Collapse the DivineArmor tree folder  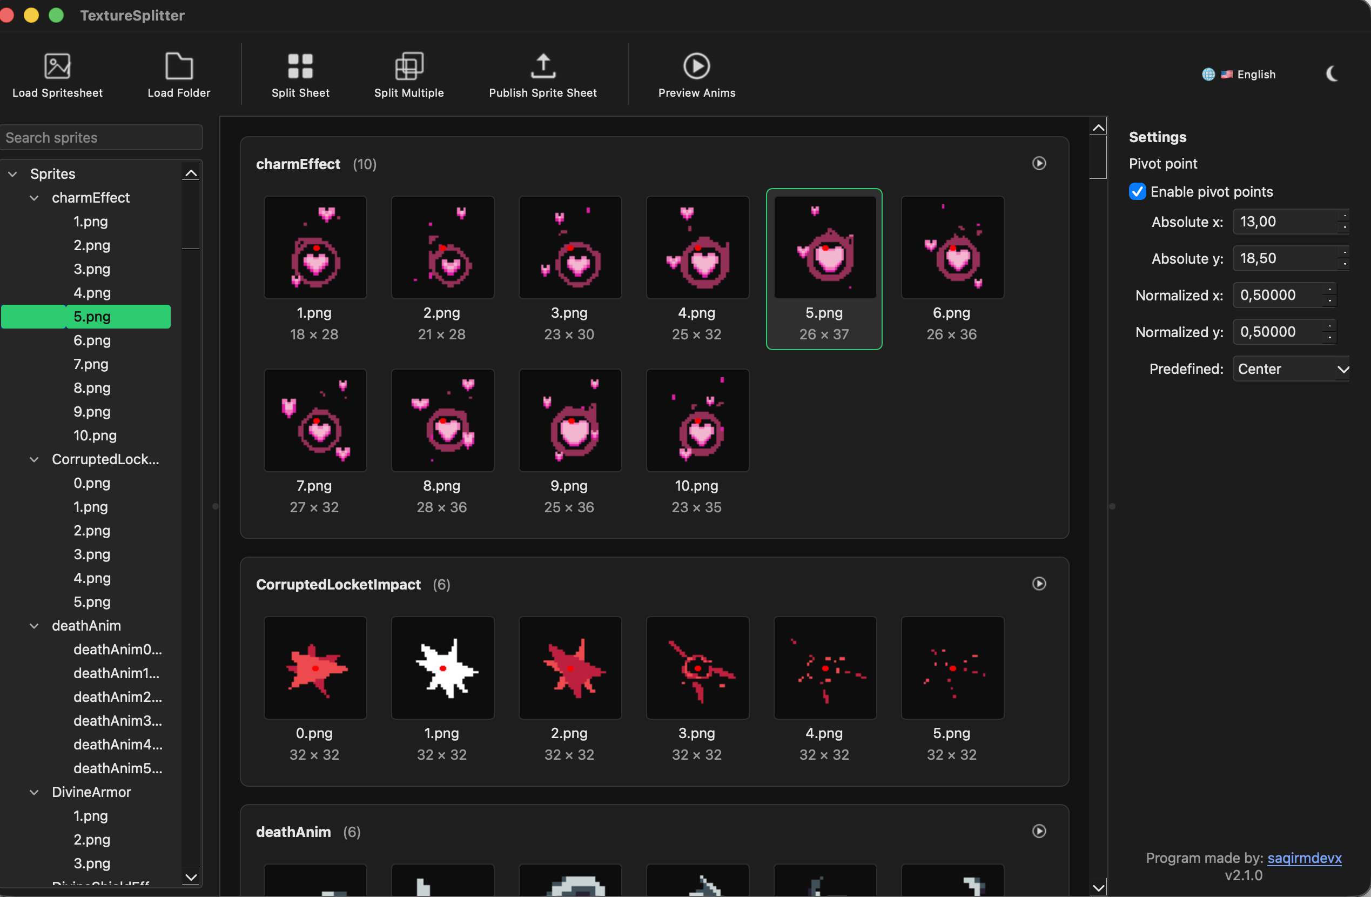click(34, 792)
